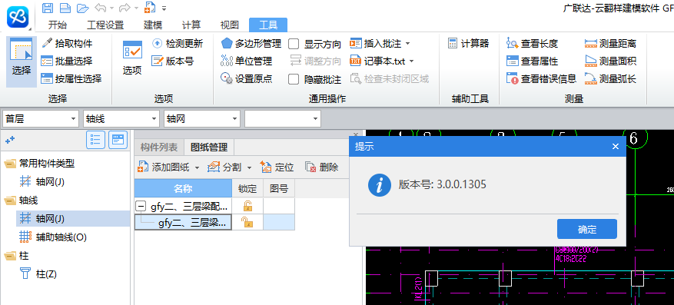Viewport: 674px width, 305px height.
Task: Open the 轴线 category dropdown
Action: pyautogui.click(x=121, y=118)
